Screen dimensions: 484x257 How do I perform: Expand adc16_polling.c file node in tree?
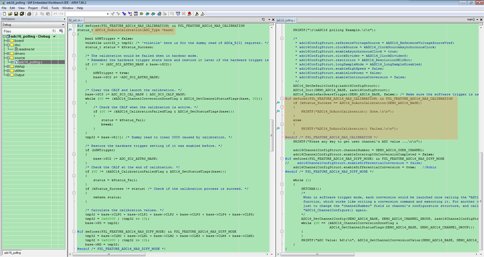coord(12,62)
